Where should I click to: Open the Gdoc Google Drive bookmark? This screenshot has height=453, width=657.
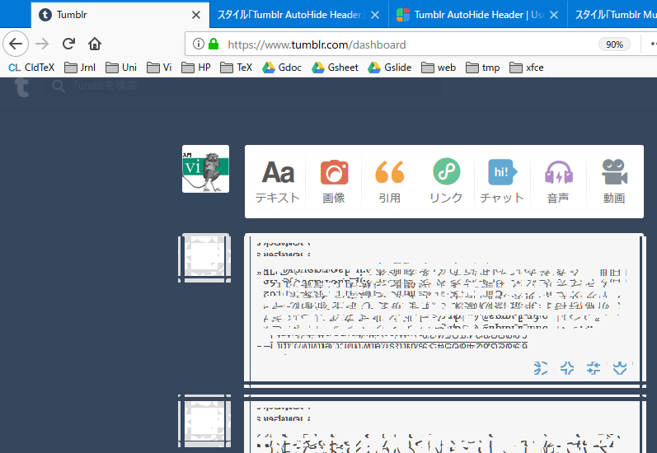pyautogui.click(x=282, y=68)
